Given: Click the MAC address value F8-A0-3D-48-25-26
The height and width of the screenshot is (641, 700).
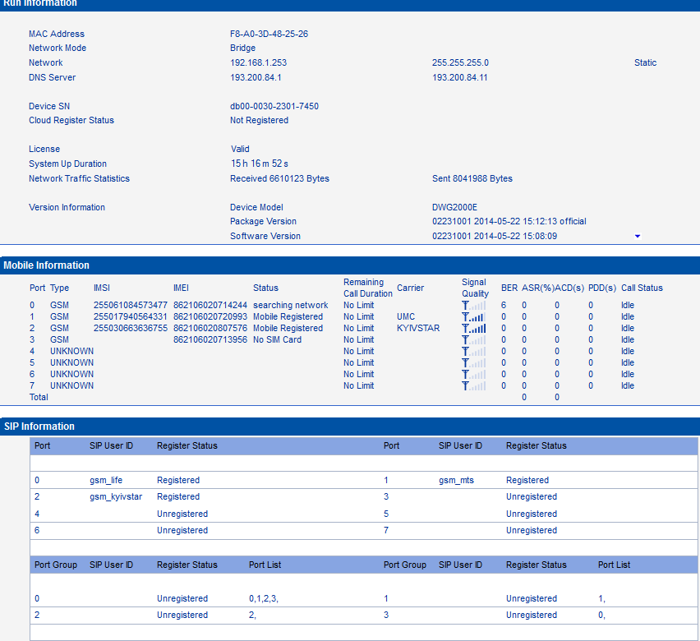Looking at the screenshot, I should [x=269, y=34].
